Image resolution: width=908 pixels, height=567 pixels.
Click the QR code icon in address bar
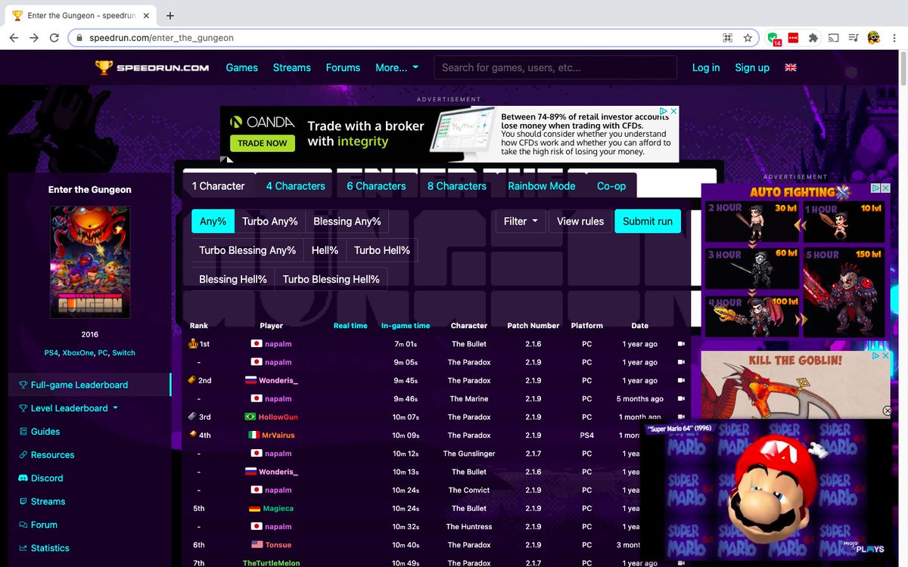pyautogui.click(x=728, y=37)
